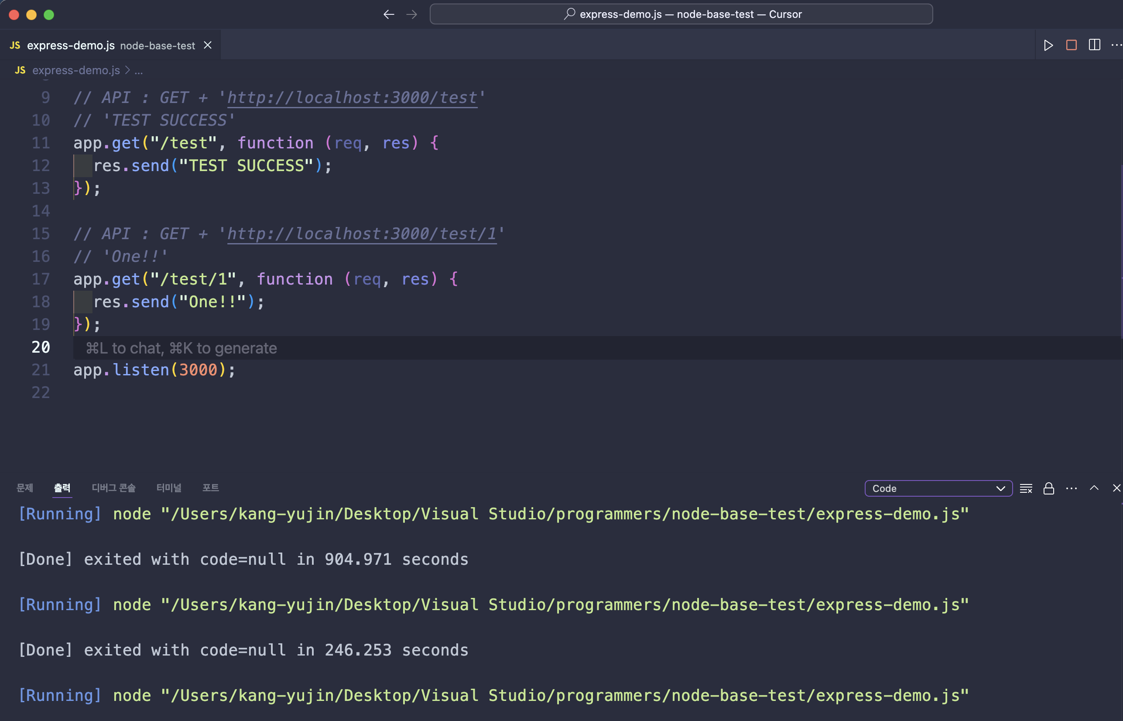Open the localhost:3000/test/1 link in comment
The image size is (1123, 721).
[361, 233]
